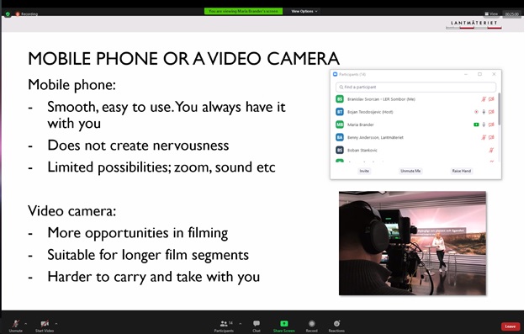The height and width of the screenshot is (334, 529).
Task: Click the green encryption shield icon
Action: tap(8, 13)
